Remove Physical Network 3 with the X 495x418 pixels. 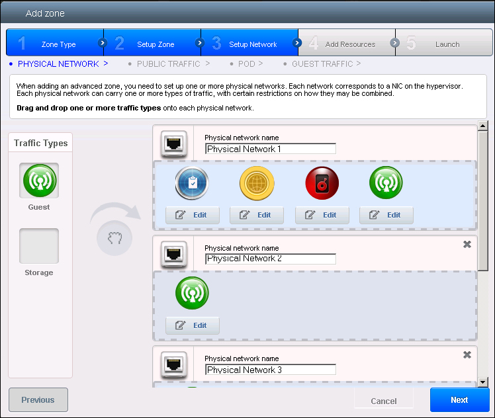coord(467,355)
